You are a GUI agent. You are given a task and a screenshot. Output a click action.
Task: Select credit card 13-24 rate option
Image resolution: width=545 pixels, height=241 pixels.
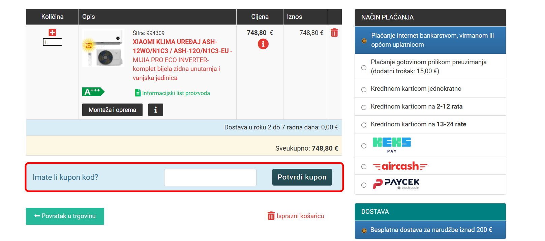point(364,125)
